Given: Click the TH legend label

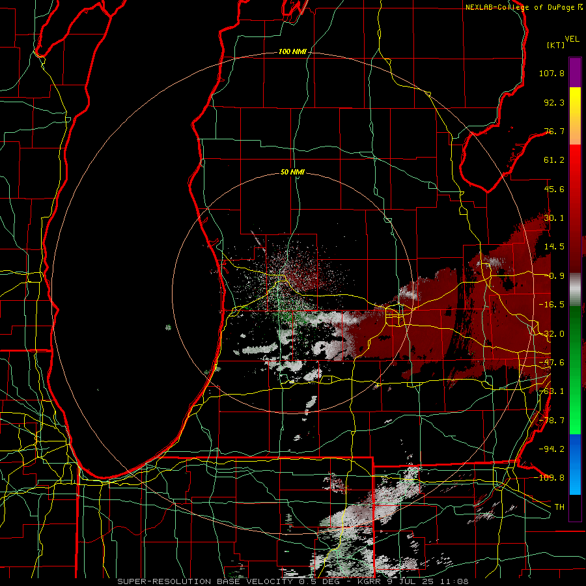Looking at the screenshot, I should pyautogui.click(x=559, y=507).
